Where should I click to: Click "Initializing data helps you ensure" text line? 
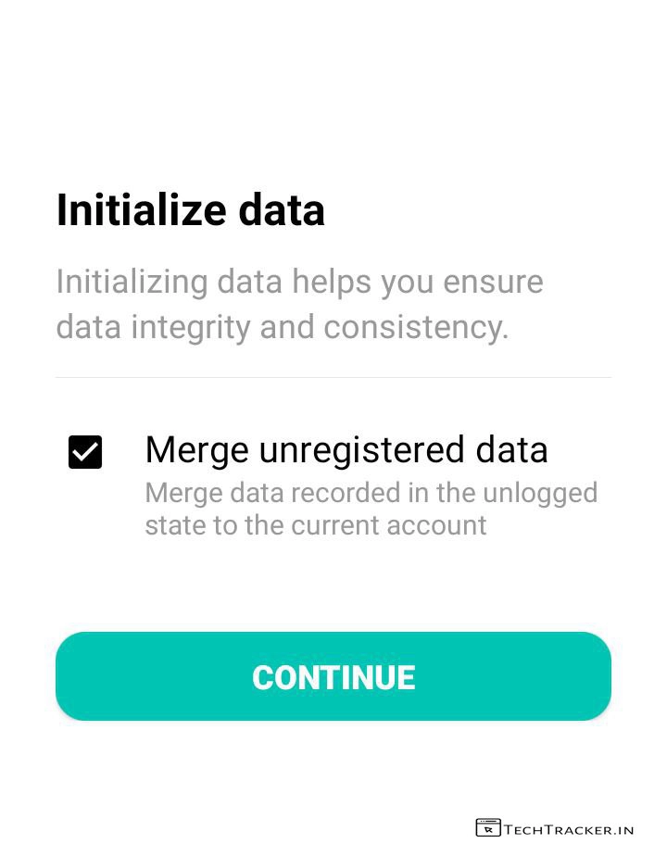299,282
